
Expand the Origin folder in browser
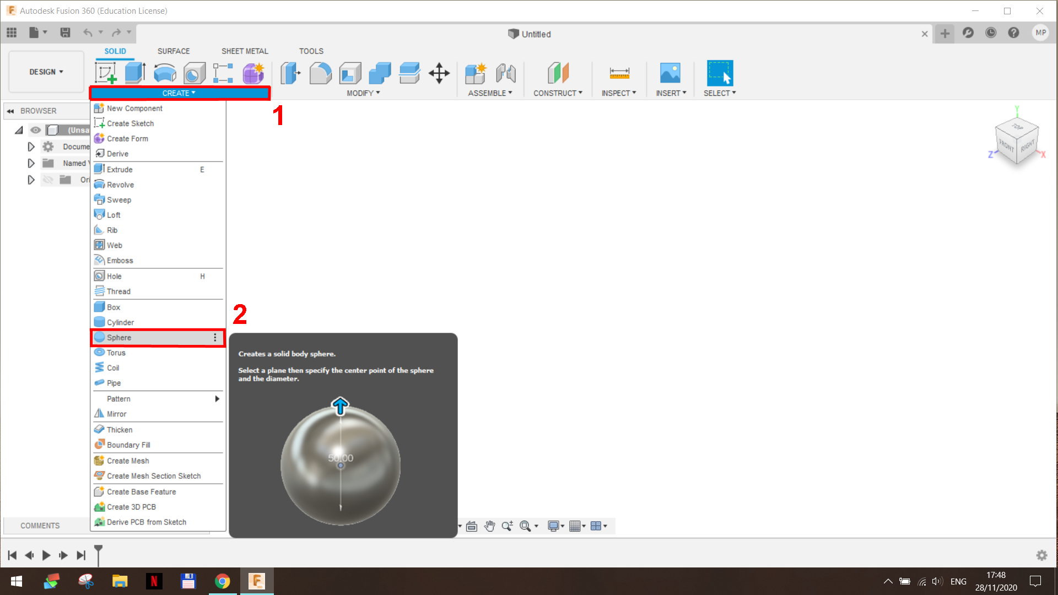pos(30,180)
